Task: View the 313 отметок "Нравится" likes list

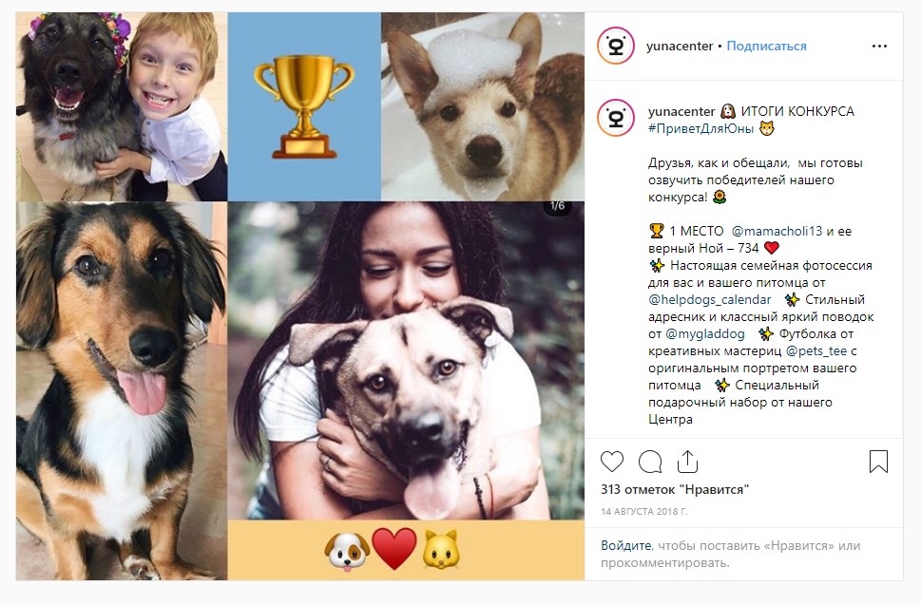Action: 674,489
